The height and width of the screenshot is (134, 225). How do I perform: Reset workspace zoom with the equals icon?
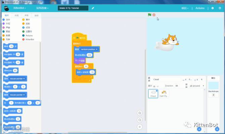pos(140,127)
